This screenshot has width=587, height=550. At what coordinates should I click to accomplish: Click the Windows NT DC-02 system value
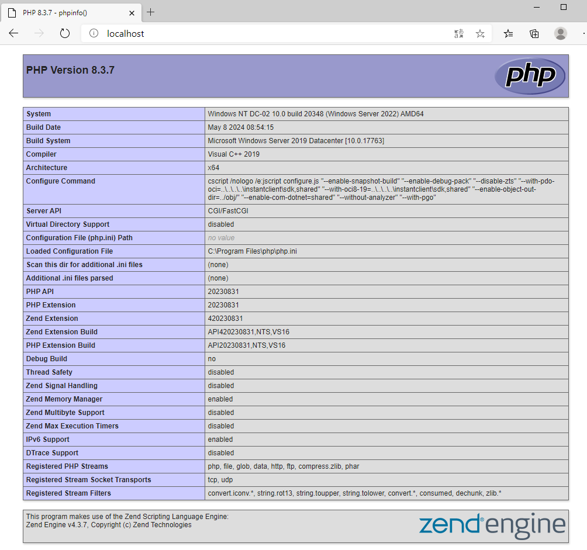click(316, 114)
